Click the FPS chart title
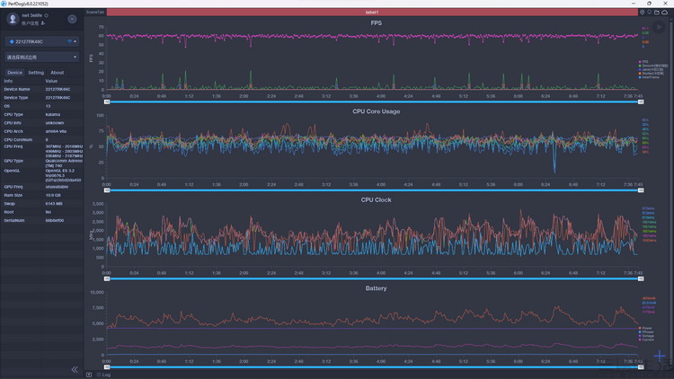This screenshot has width=674, height=379. click(x=377, y=23)
